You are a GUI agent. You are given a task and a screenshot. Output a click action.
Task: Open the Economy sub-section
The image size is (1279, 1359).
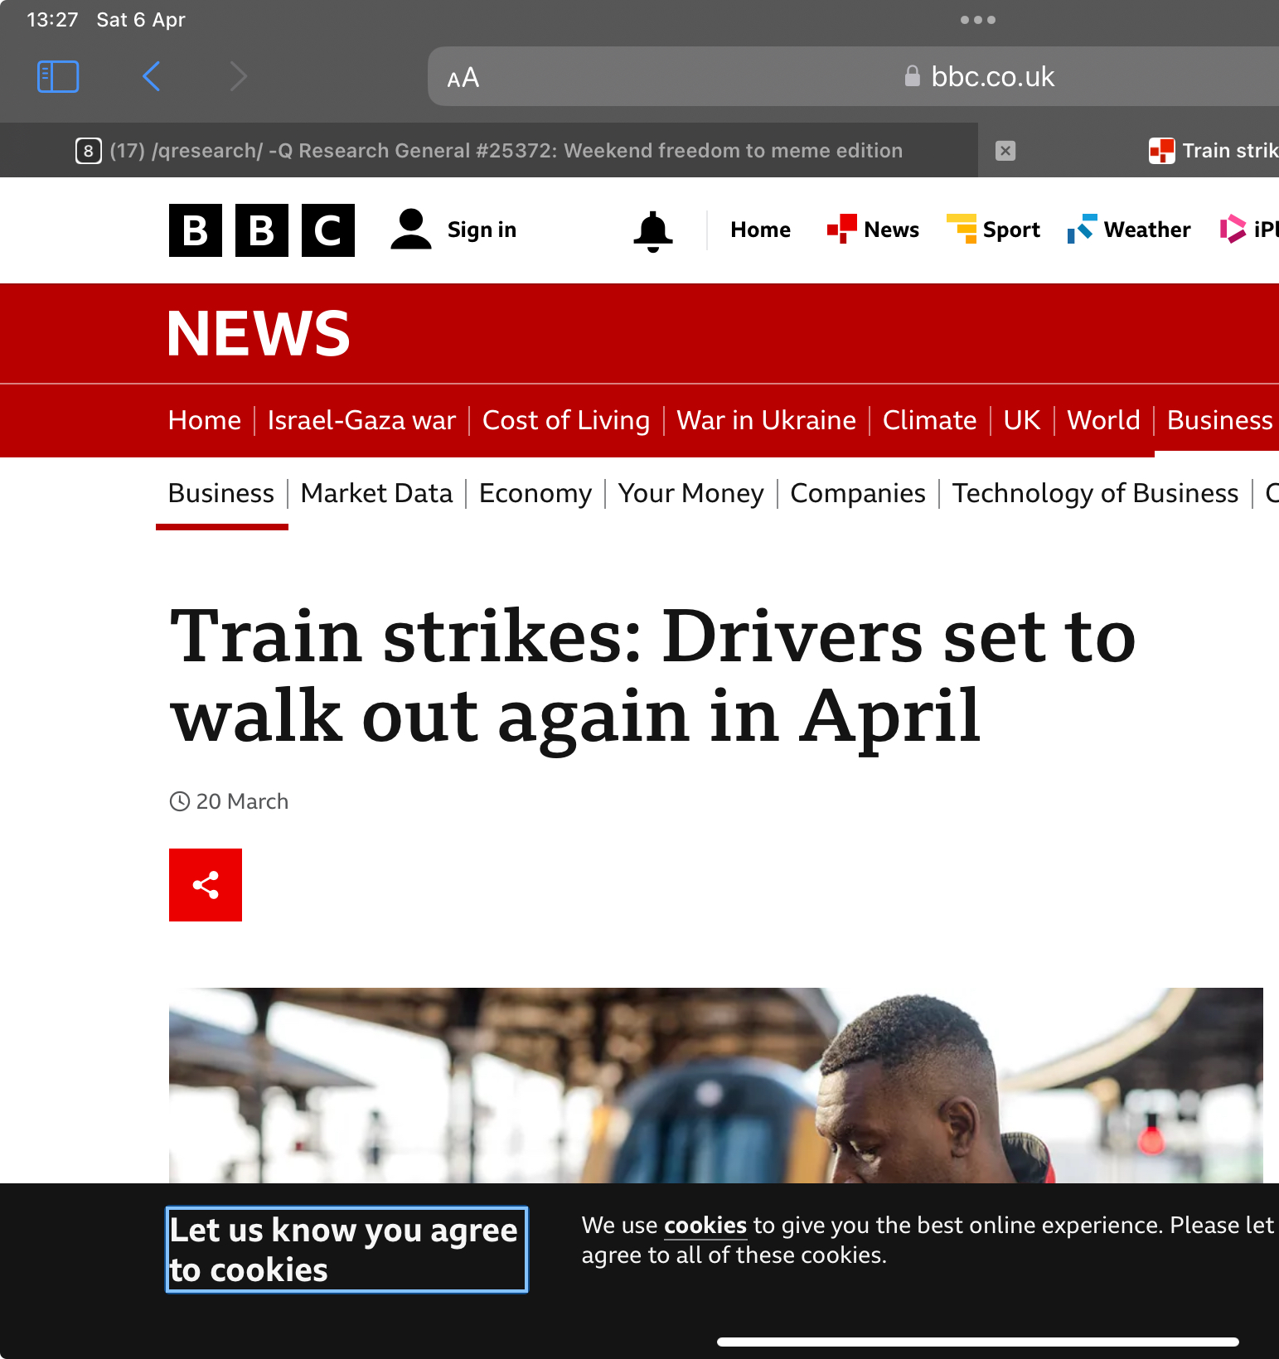(535, 493)
